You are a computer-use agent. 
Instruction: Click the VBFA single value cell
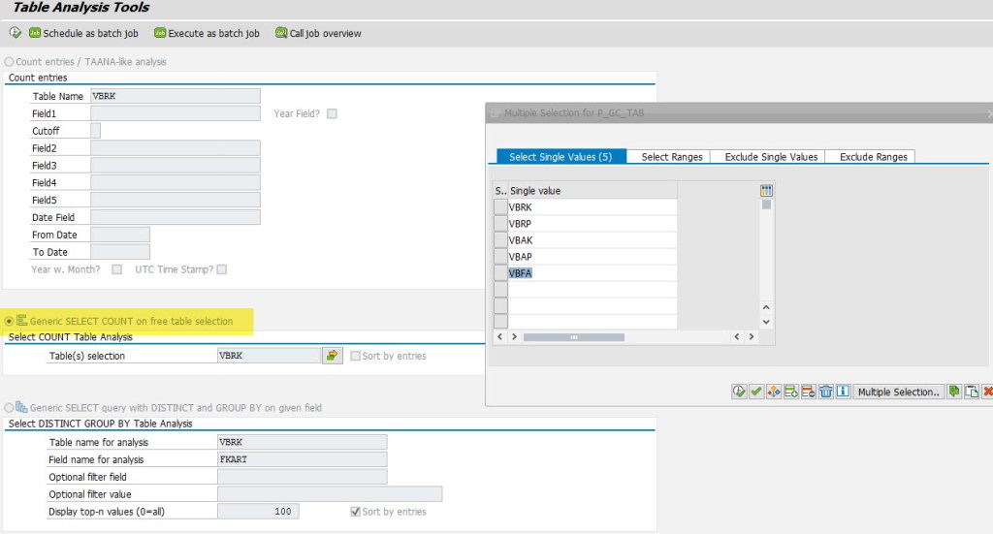pos(593,273)
